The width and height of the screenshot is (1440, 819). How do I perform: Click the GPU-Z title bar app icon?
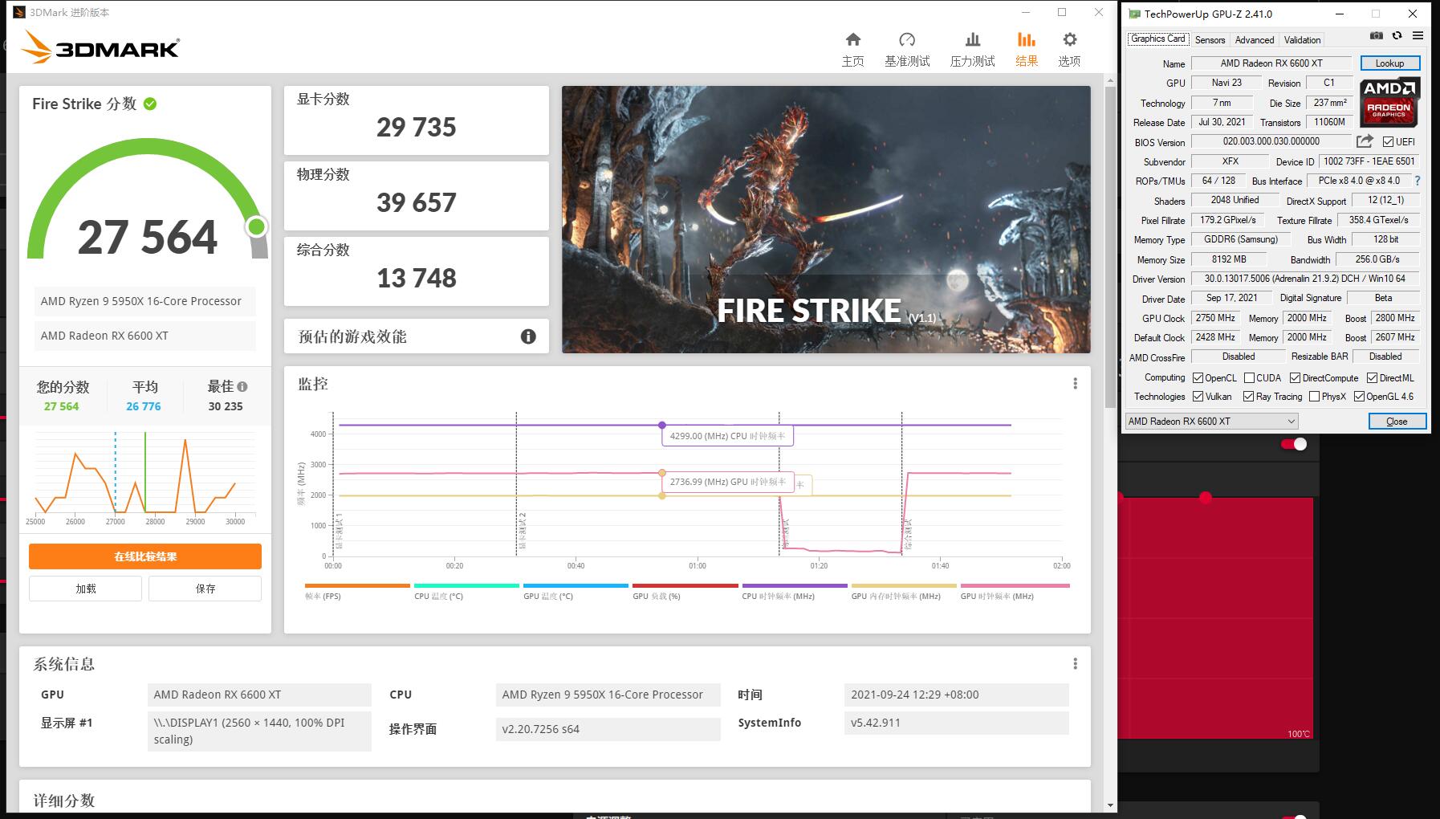point(1134,14)
